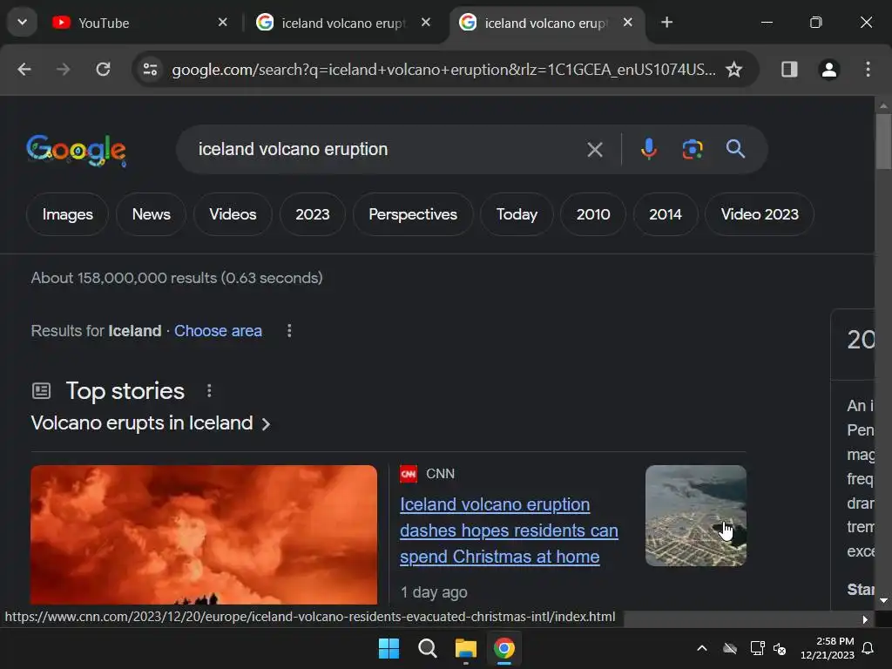The width and height of the screenshot is (892, 669).
Task: Go back to previous page
Action: [x=24, y=70]
